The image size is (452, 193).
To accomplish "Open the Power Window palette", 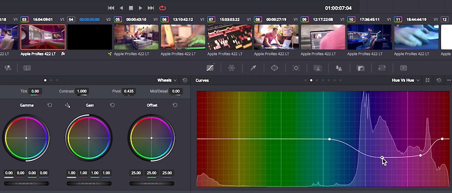I will pos(274,68).
